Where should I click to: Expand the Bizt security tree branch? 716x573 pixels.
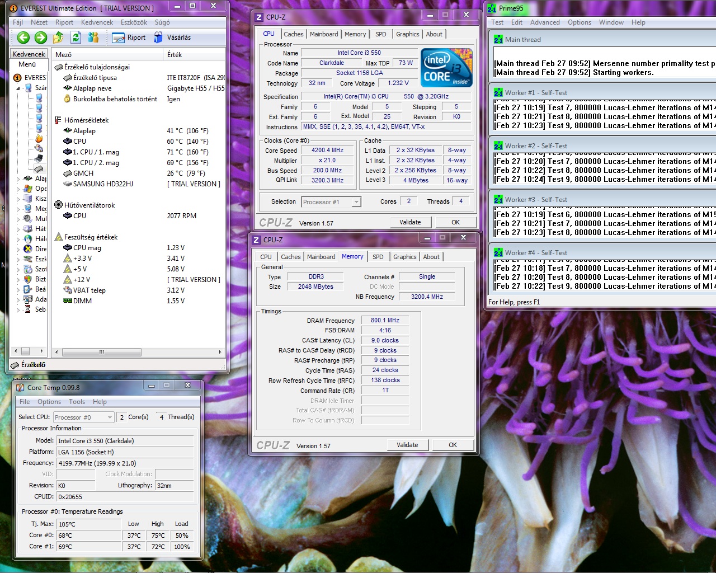pos(18,280)
